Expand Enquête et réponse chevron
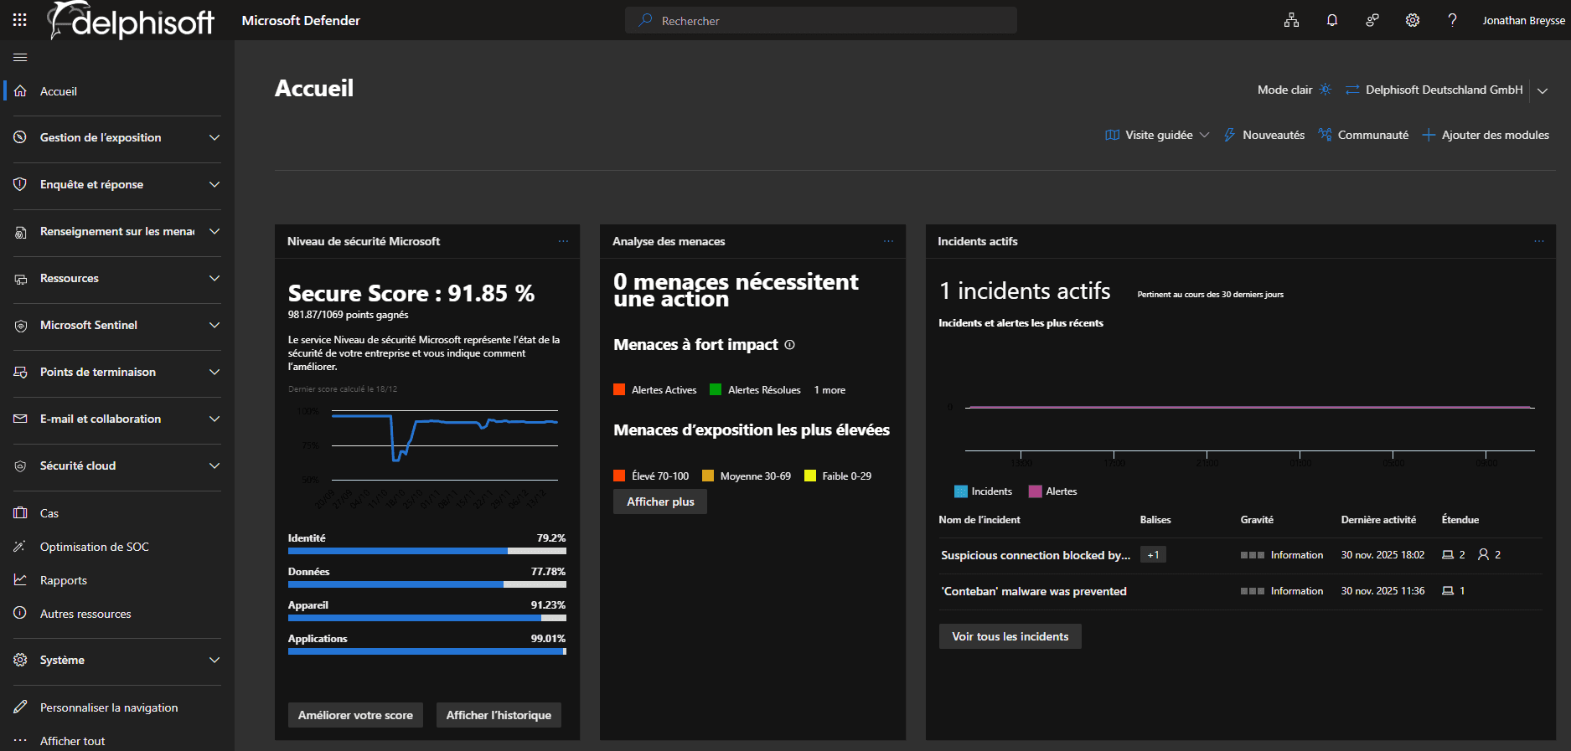Image resolution: width=1571 pixels, height=751 pixels. (x=214, y=184)
